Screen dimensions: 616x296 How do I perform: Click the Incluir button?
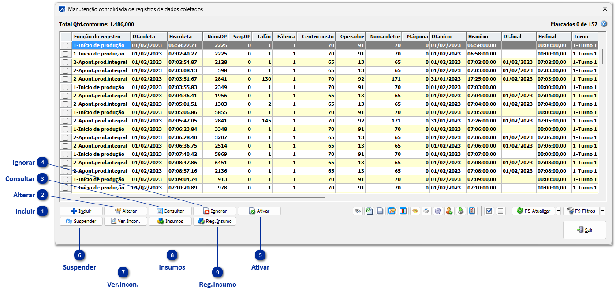click(x=81, y=211)
